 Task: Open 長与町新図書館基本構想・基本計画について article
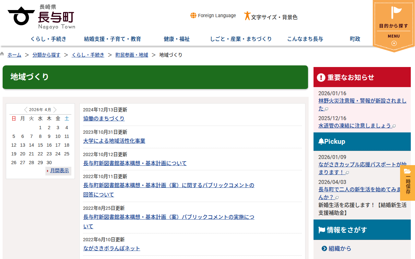(x=135, y=163)
